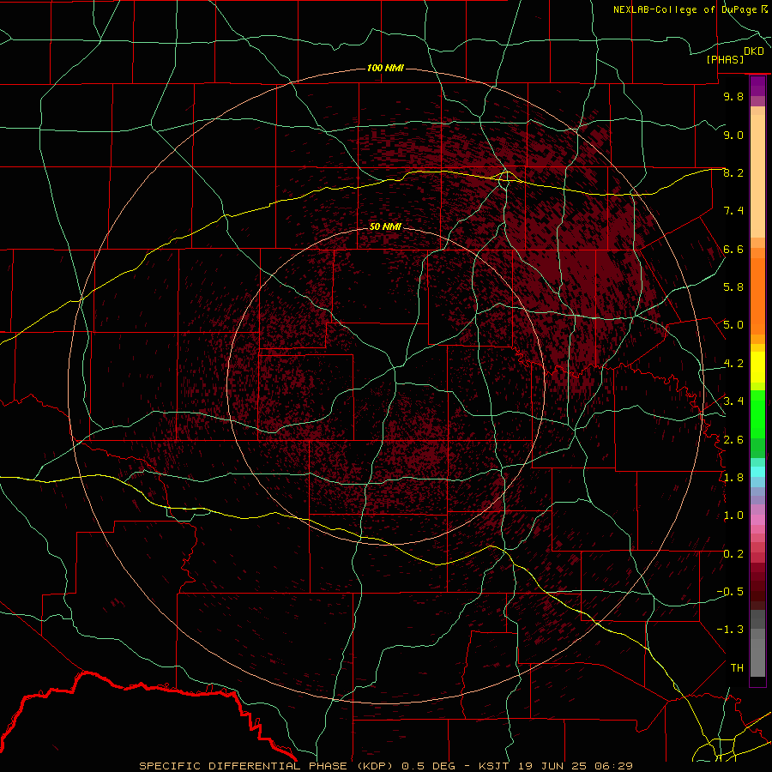Click the 3.4 scale value

(x=733, y=401)
